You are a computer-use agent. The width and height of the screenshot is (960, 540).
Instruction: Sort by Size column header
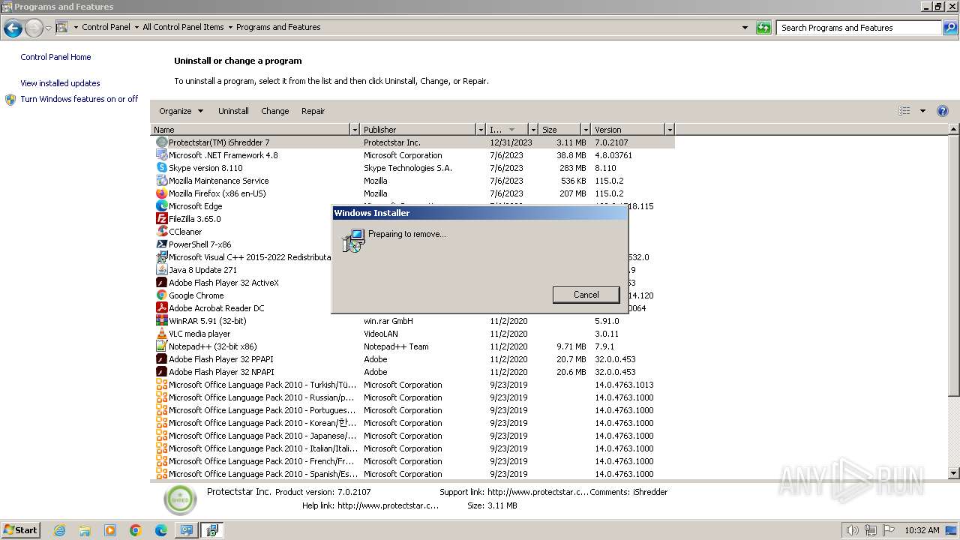(560, 130)
